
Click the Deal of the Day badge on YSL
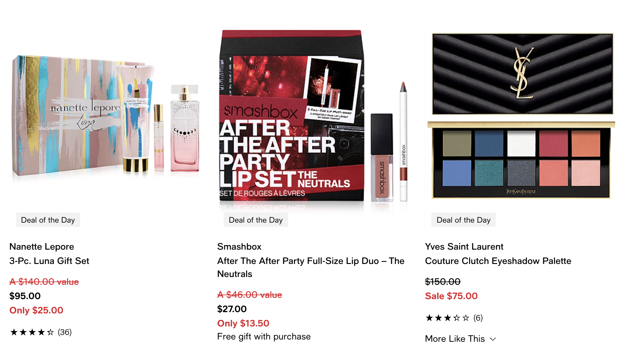coord(464,220)
